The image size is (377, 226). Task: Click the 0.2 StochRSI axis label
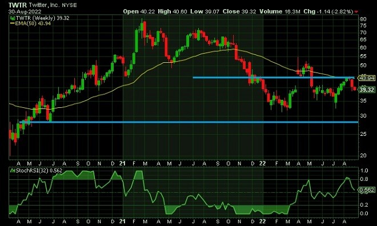tap(364, 205)
